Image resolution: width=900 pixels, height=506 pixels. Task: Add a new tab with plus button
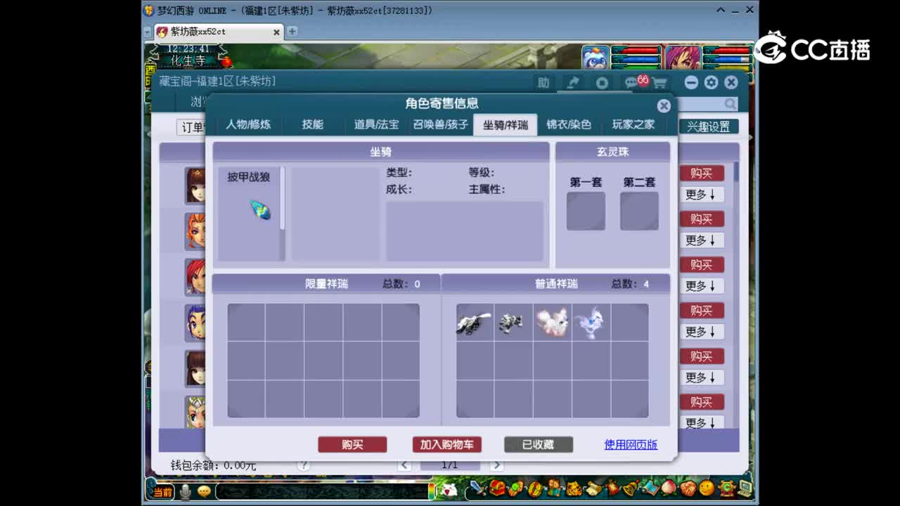[x=292, y=32]
